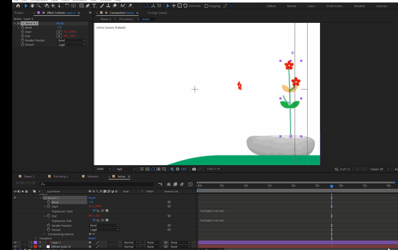Click Pre-comp 1 breadcrumb in composition viewer
Viewport: 398px width, 250px height.
[126, 19]
